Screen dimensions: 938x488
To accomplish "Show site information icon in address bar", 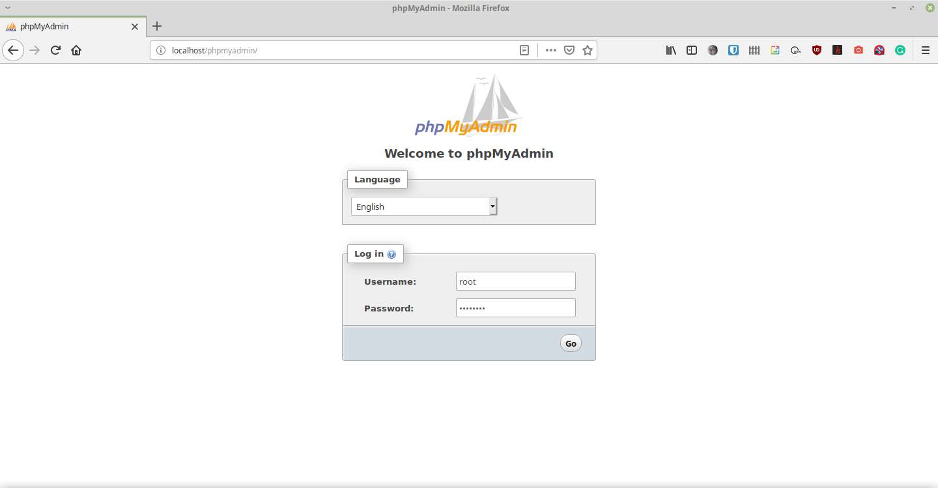I will pos(161,50).
